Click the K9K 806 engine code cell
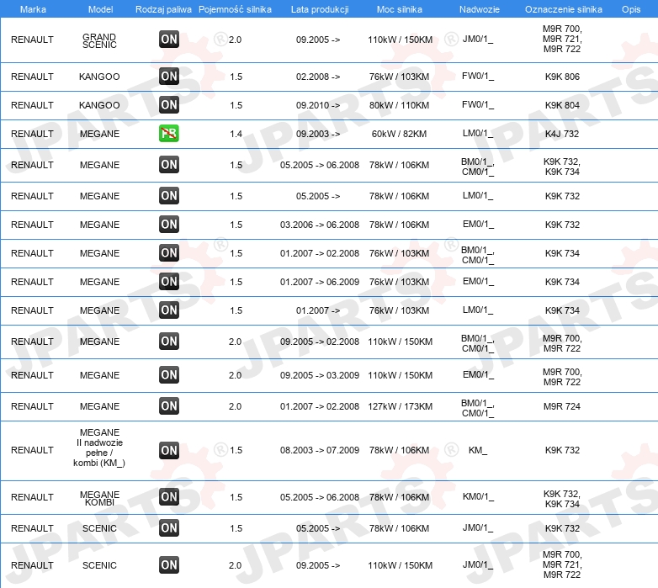The image size is (658, 588). 562,77
